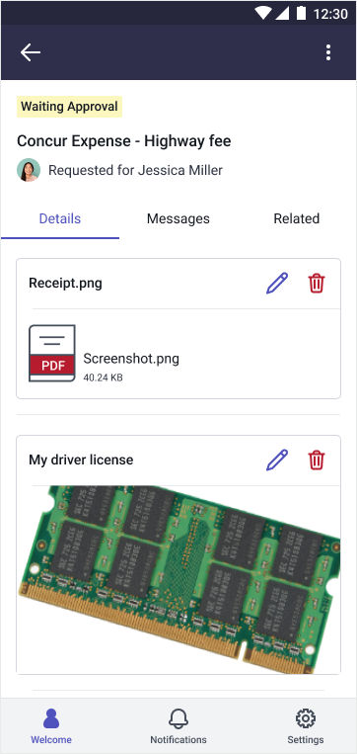Image resolution: width=357 pixels, height=754 pixels.
Task: Click Requested for Jessica Miller text
Action: click(x=135, y=170)
